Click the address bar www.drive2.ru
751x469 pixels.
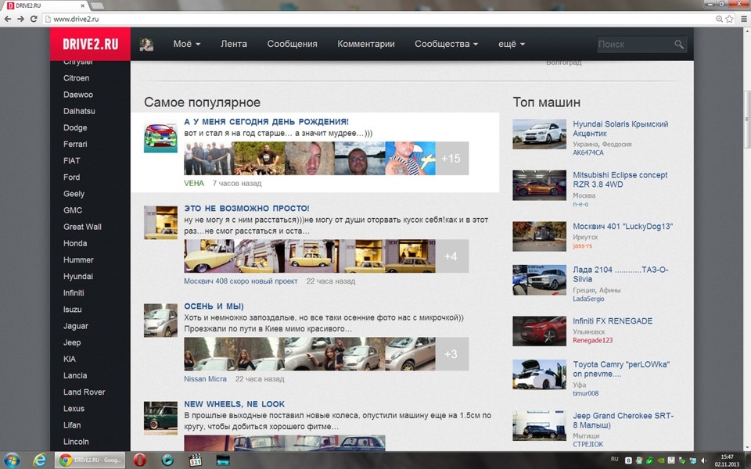(379, 19)
